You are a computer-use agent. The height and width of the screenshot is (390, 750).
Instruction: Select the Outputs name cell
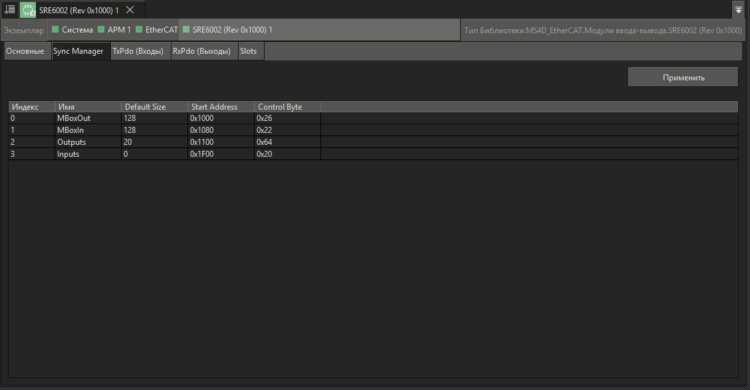click(88, 142)
